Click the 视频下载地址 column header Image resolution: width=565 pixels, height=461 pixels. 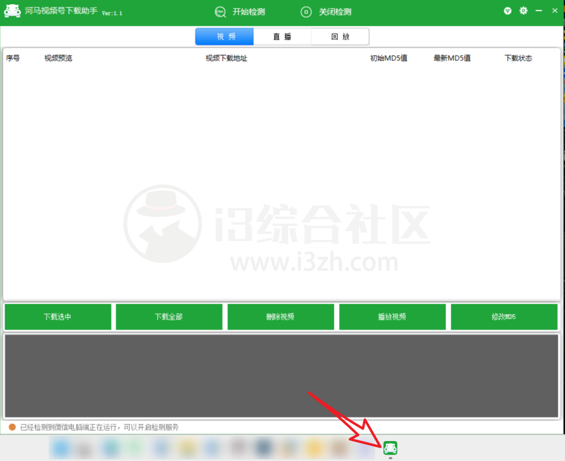[227, 58]
